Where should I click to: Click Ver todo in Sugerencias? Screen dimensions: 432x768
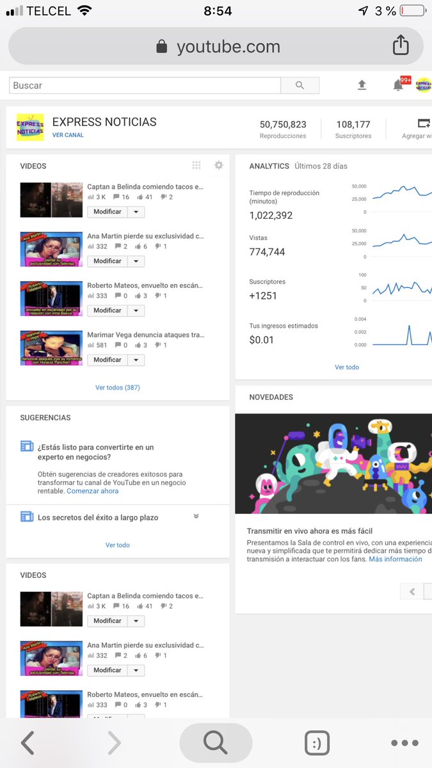[x=118, y=545]
